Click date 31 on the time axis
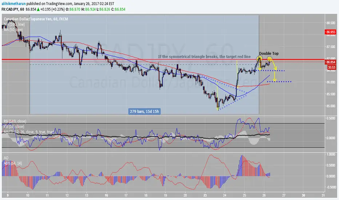Screen dimensions: 339x200 tap(323, 195)
